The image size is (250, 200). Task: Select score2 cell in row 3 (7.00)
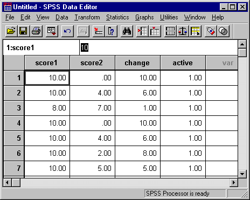click(x=92, y=108)
